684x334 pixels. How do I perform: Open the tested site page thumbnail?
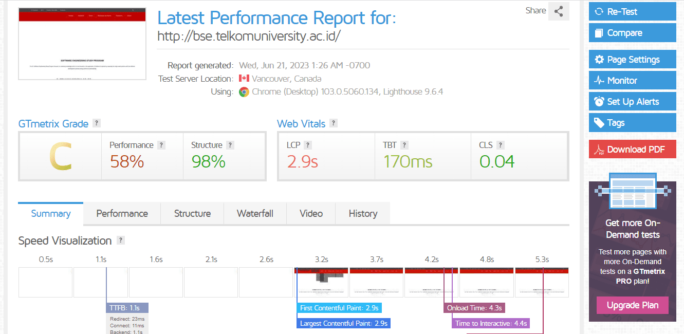pyautogui.click(x=82, y=44)
